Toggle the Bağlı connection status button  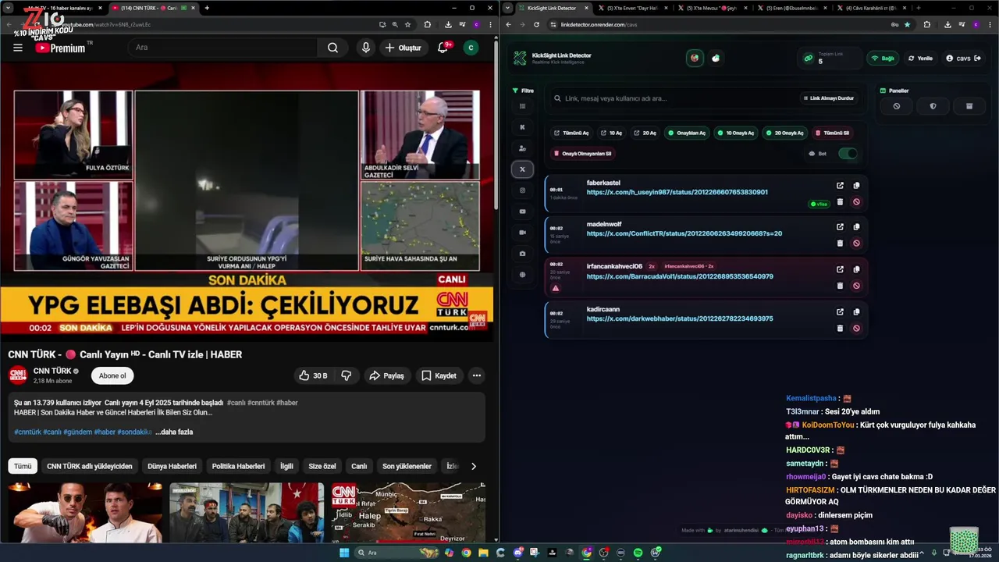(883, 59)
